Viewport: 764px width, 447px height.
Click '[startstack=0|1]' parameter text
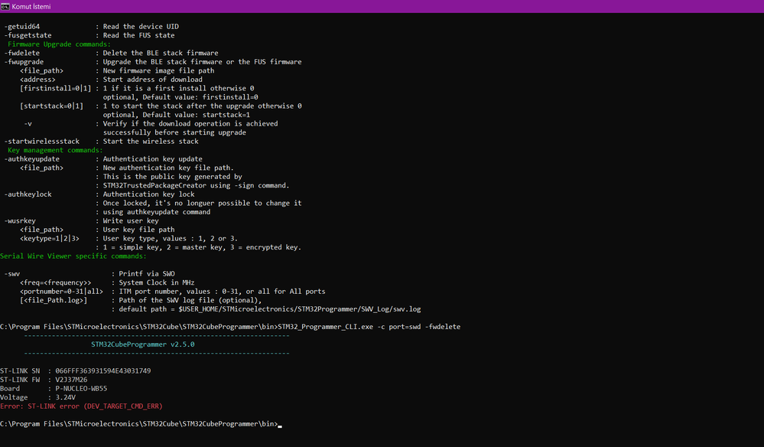52,106
